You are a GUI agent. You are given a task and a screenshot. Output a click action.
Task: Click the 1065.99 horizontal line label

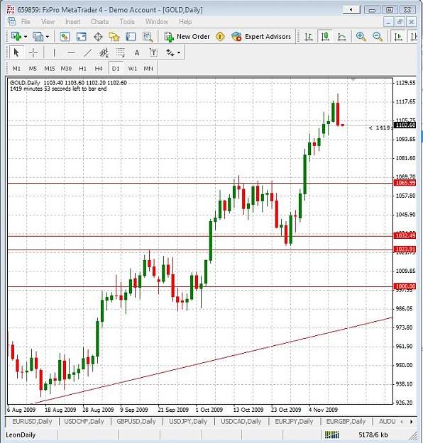(405, 183)
